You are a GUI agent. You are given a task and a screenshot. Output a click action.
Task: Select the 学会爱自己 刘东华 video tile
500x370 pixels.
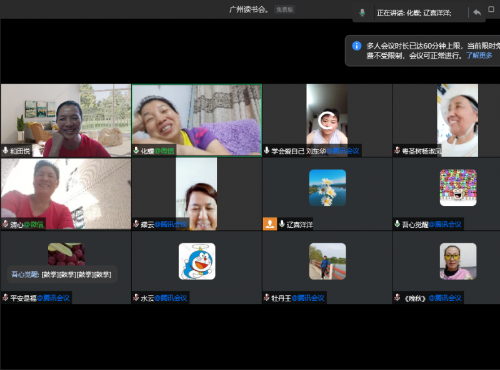[x=327, y=120]
